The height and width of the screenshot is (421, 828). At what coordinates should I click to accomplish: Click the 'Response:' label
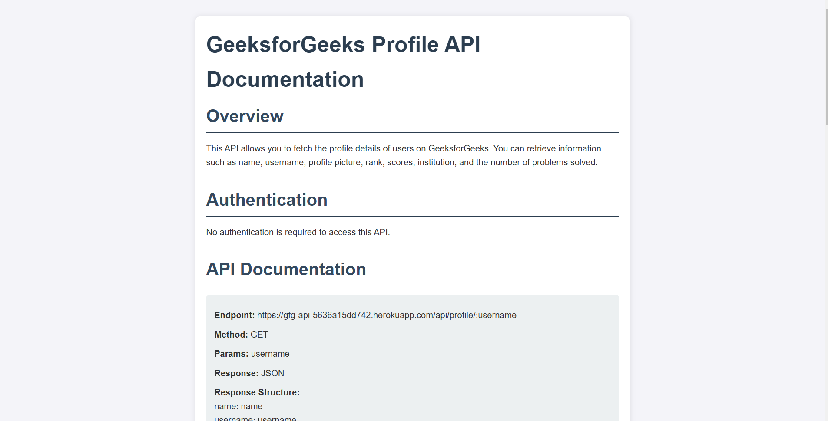(236, 373)
